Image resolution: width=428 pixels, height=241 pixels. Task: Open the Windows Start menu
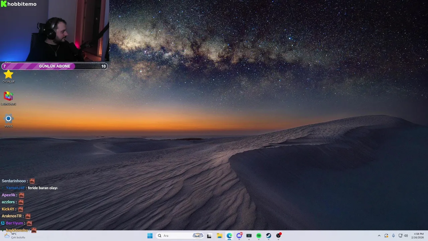150,236
